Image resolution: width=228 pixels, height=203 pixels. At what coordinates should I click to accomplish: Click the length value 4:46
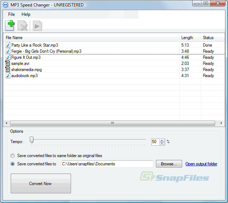(x=185, y=57)
